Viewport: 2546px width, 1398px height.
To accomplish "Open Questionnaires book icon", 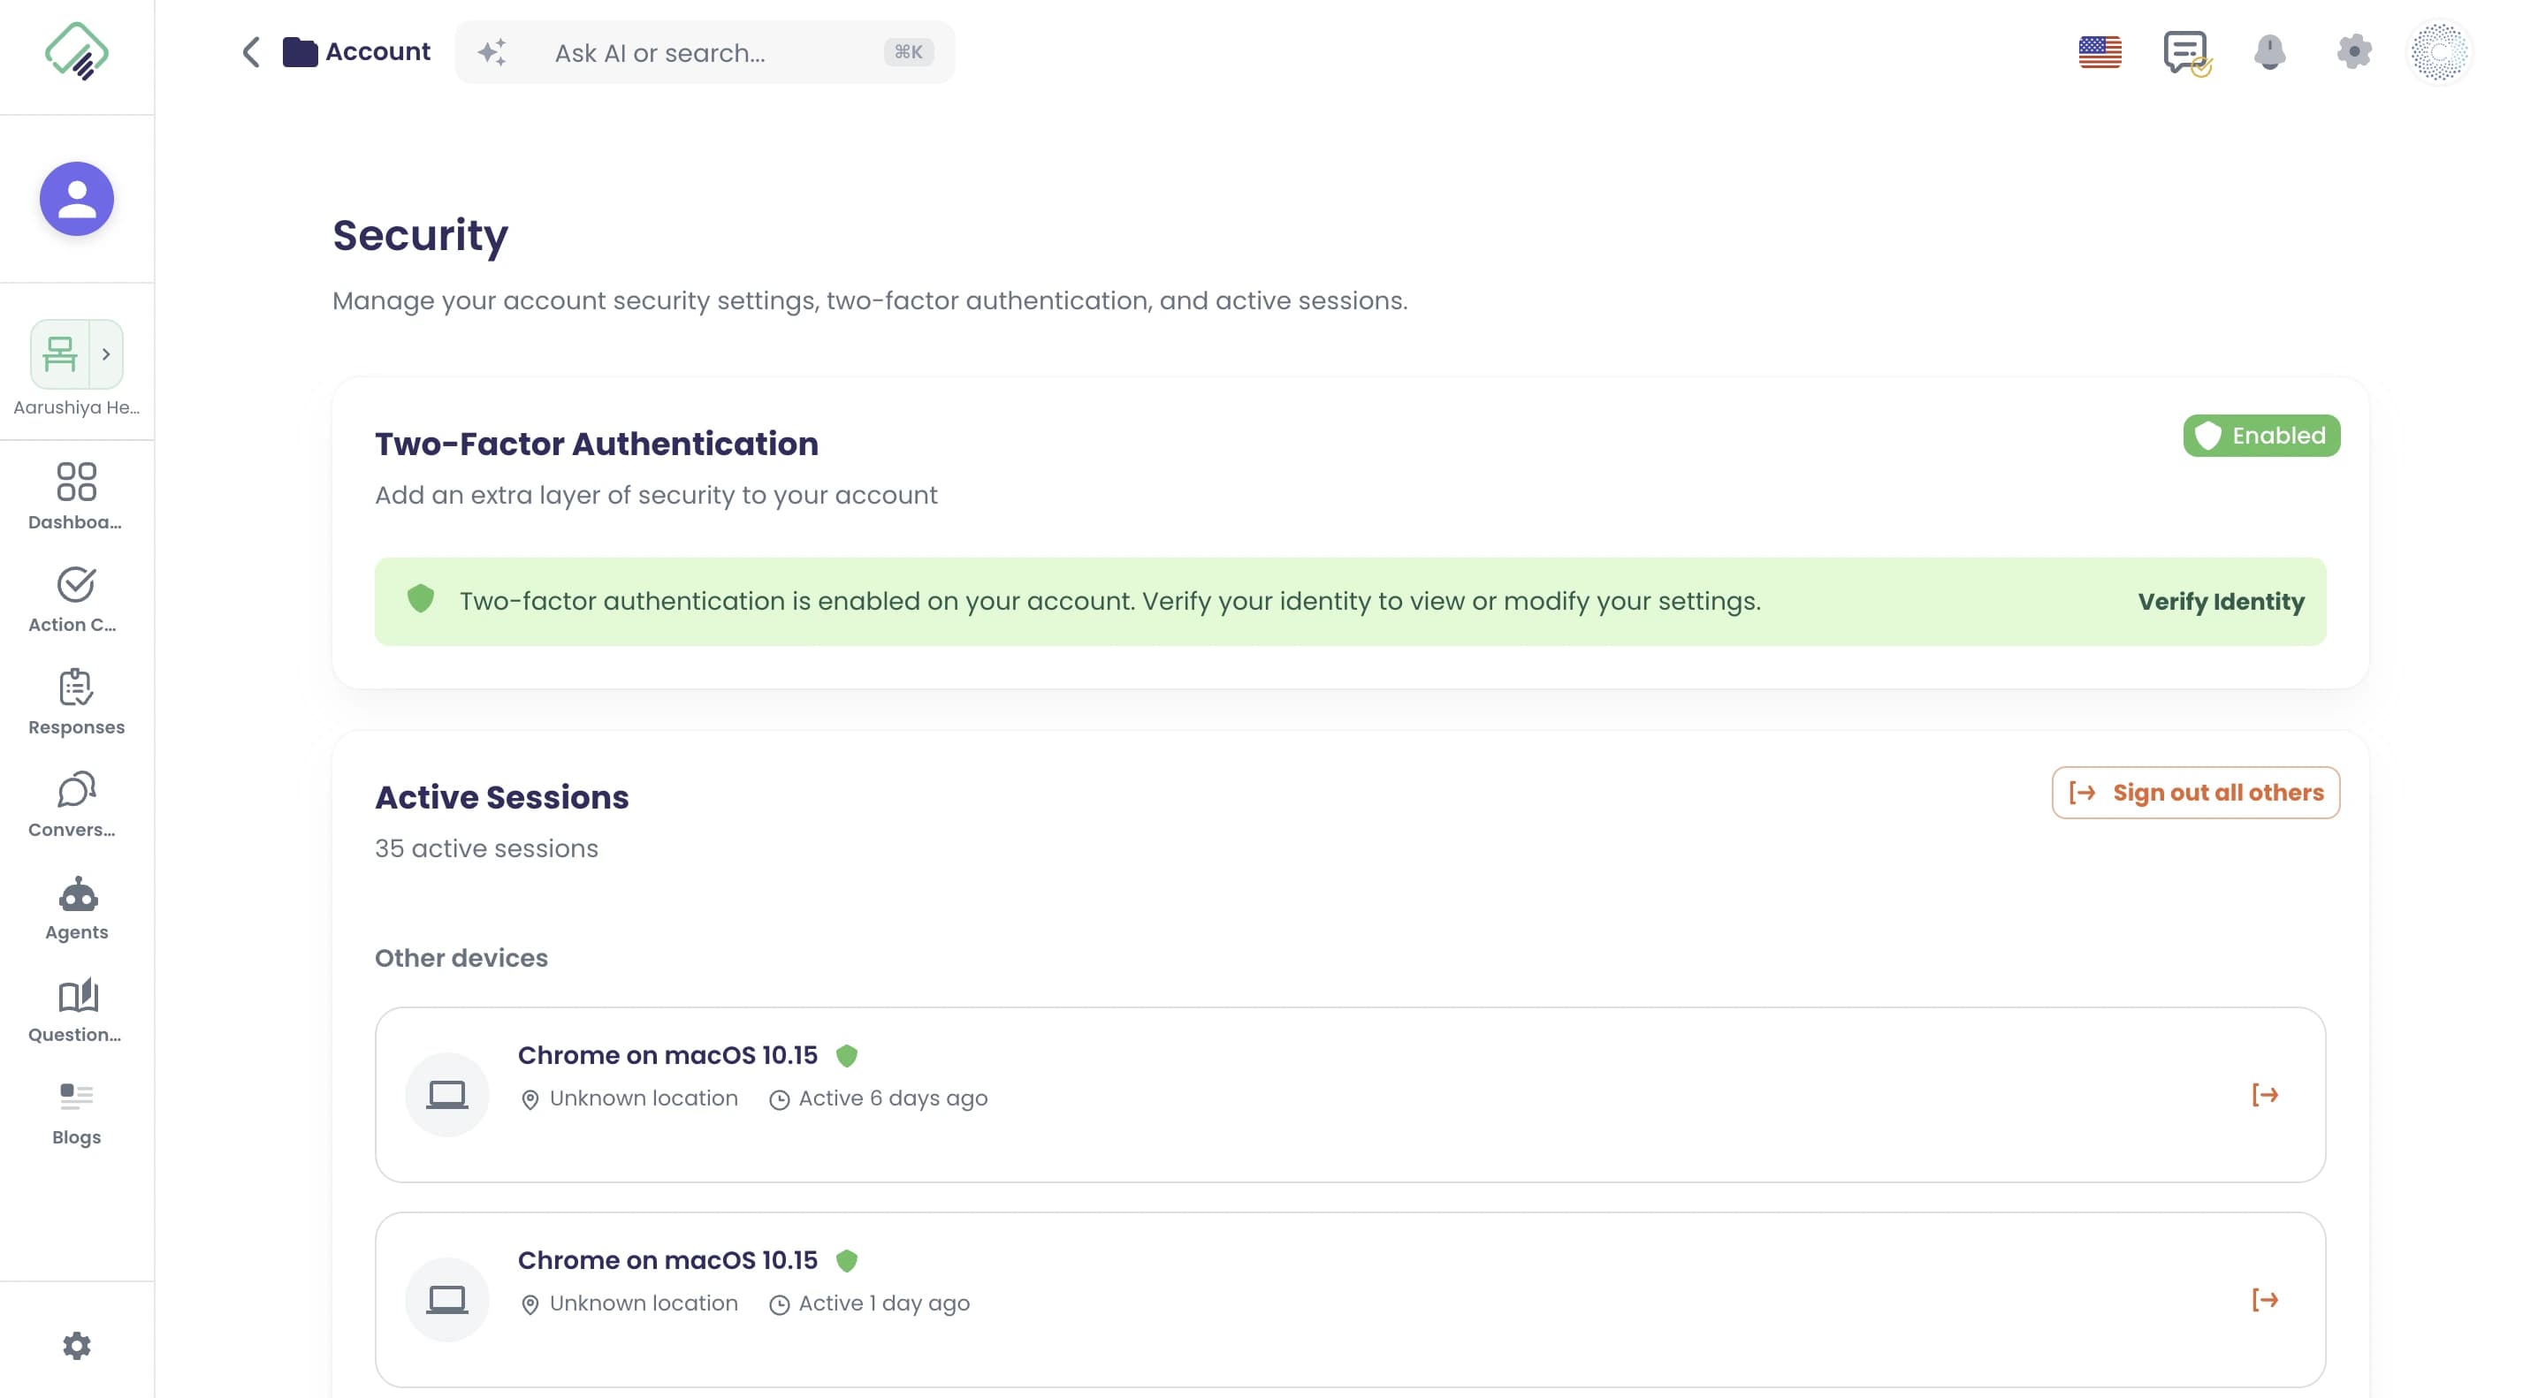I will 77,996.
